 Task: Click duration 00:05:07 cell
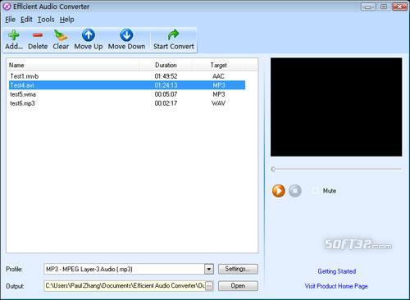click(166, 94)
